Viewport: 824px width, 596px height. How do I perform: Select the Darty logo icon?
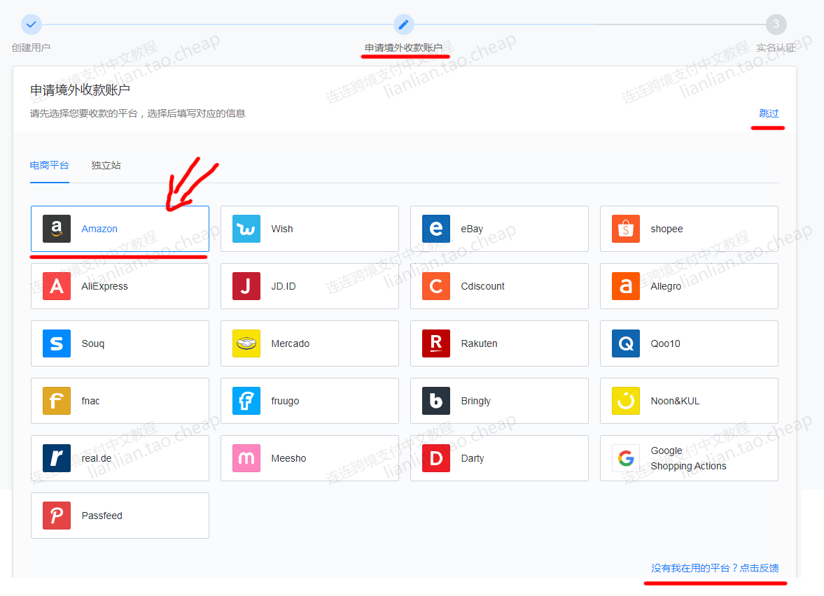pos(436,458)
